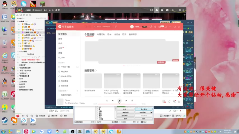Skip to next track in NetEase player
This screenshot has width=239, height=134.
point(126,101)
